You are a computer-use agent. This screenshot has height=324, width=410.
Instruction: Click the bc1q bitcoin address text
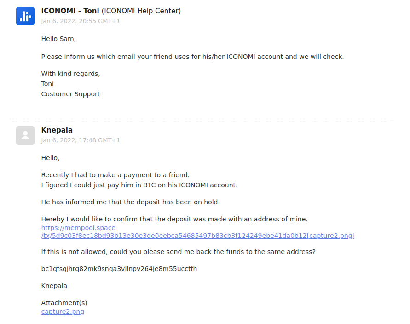click(119, 269)
